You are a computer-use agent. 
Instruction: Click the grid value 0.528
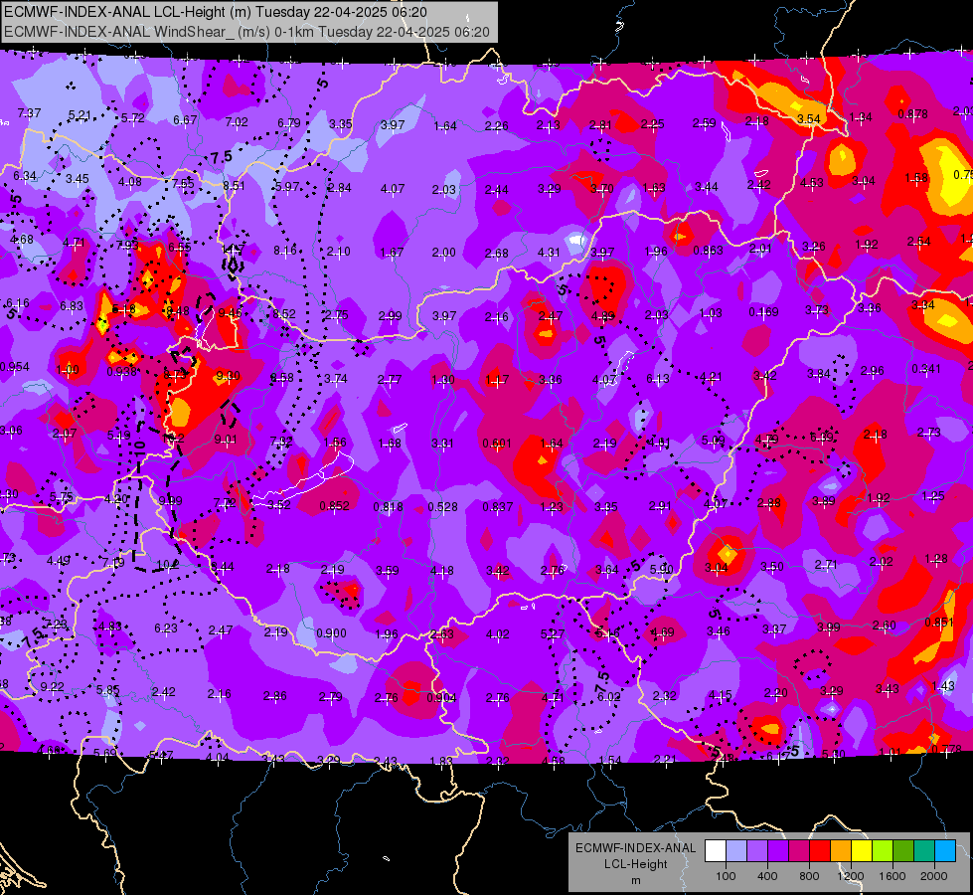tap(442, 507)
